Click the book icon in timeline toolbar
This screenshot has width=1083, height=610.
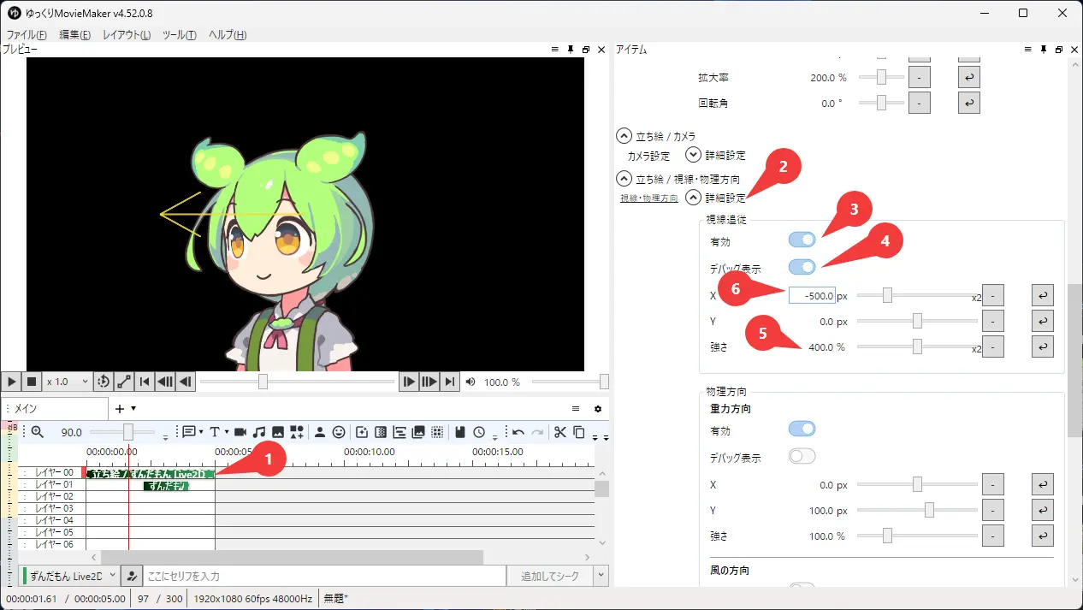[x=460, y=432]
